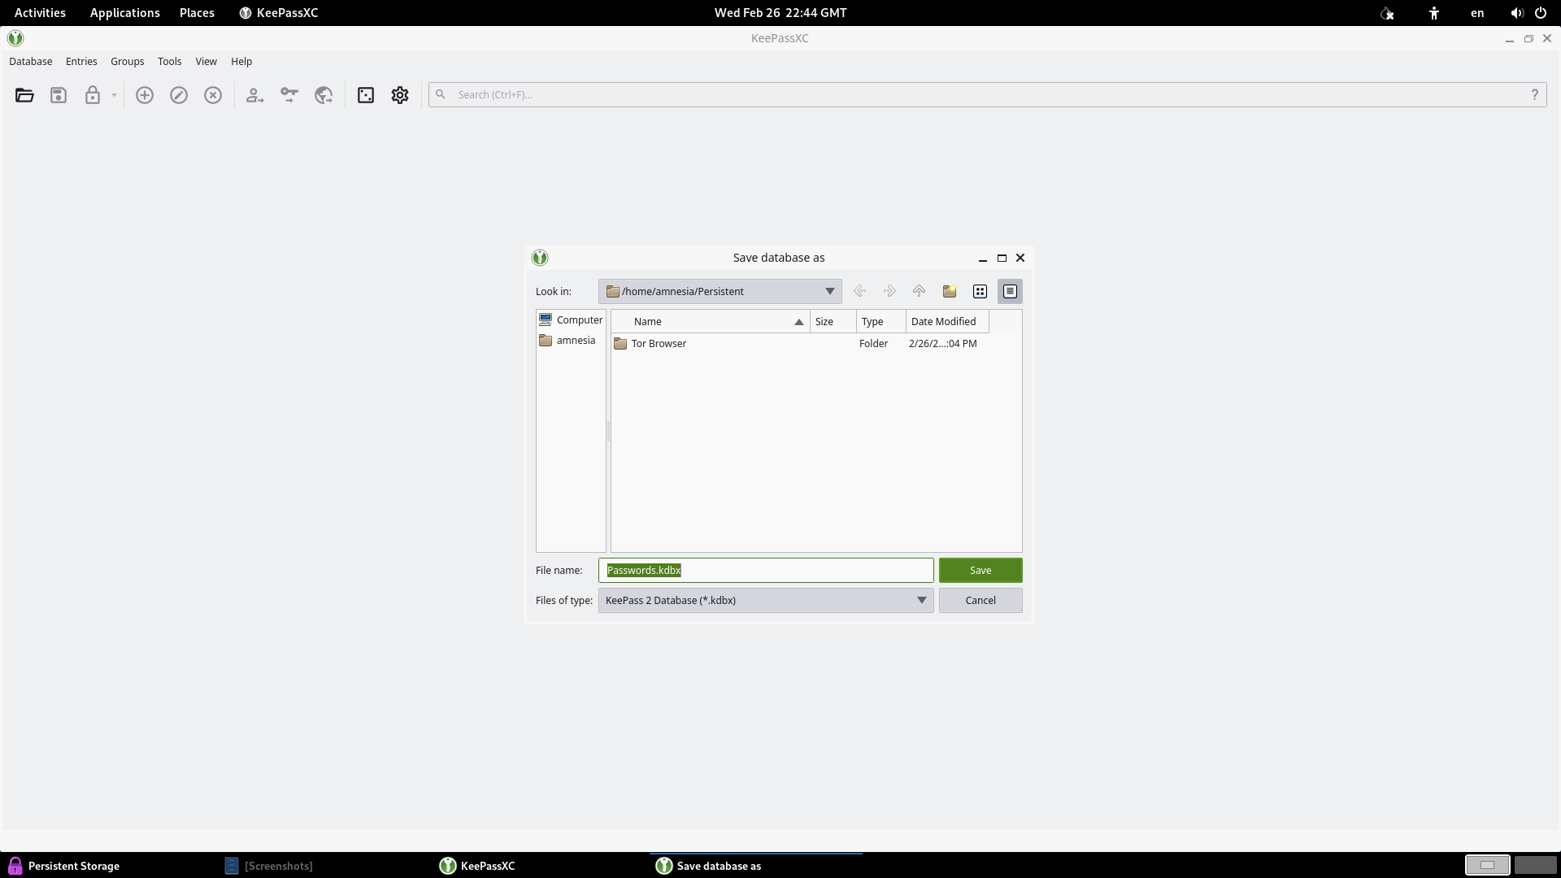Screen dimensions: 1561x878
Task: Open the Tools menu
Action: point(169,61)
